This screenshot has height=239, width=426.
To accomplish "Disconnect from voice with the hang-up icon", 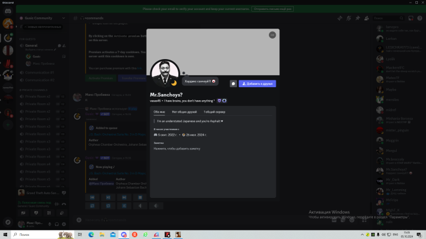I will (x=64, y=204).
